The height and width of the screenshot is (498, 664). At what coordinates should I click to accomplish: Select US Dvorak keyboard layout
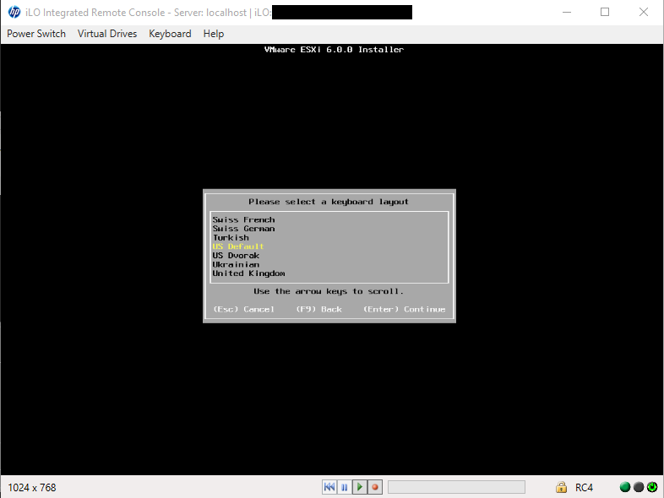pos(236,255)
